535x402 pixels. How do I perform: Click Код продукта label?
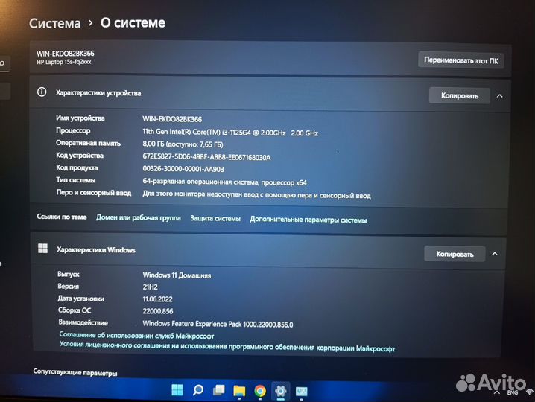click(x=77, y=167)
